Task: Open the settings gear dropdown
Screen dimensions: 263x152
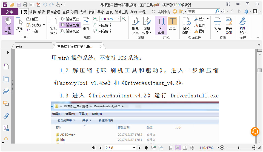Action: 224,11
